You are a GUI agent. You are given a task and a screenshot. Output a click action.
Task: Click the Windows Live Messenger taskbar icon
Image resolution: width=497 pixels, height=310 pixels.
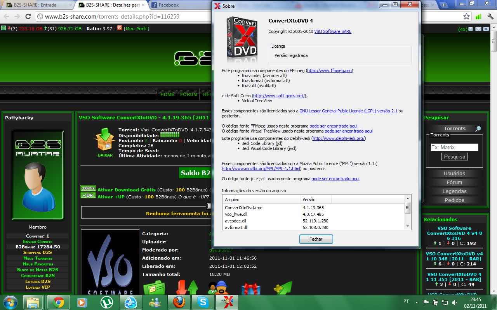click(x=155, y=302)
